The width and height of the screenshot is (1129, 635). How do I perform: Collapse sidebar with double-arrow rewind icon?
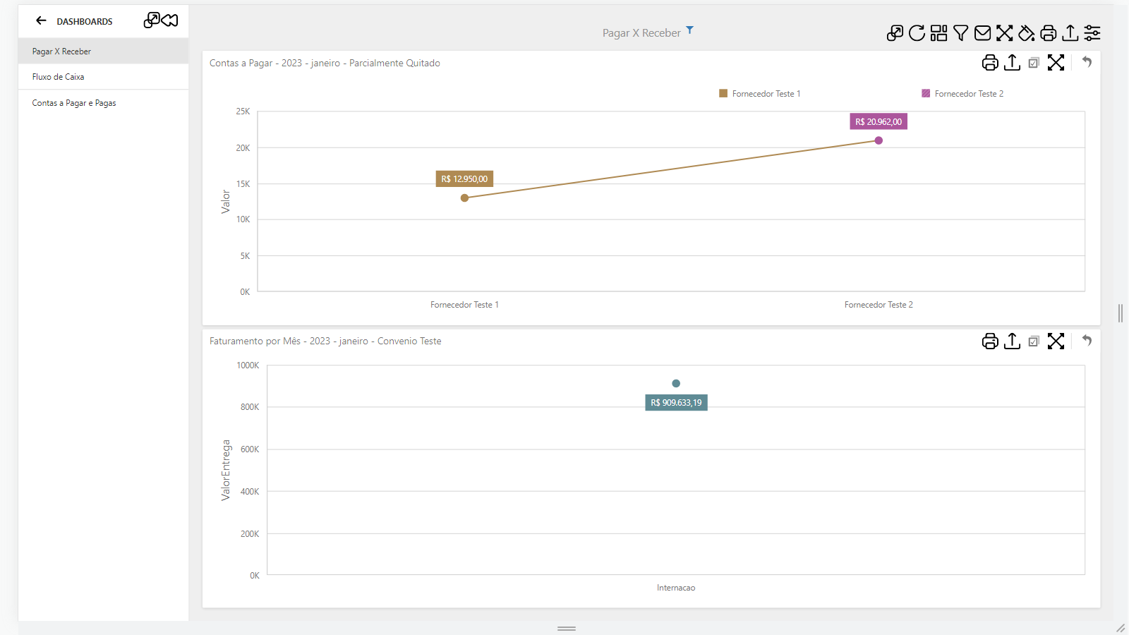coord(170,20)
